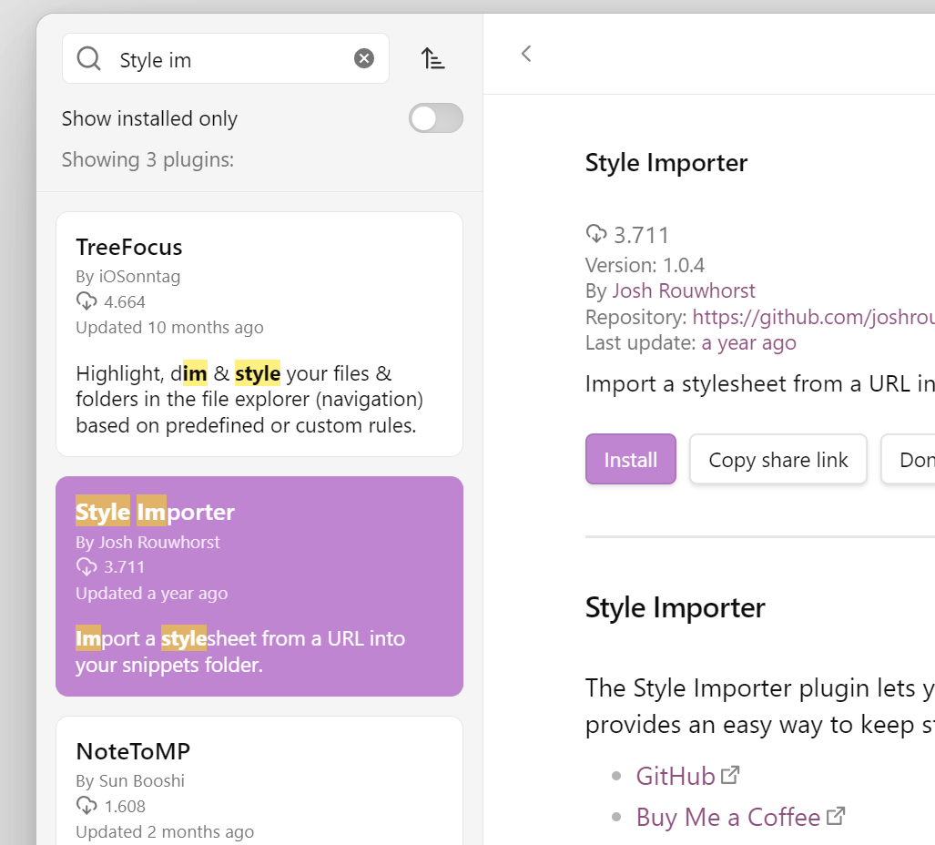This screenshot has height=845, width=935.
Task: Click the TreeFocus download count icon
Action: click(x=86, y=301)
